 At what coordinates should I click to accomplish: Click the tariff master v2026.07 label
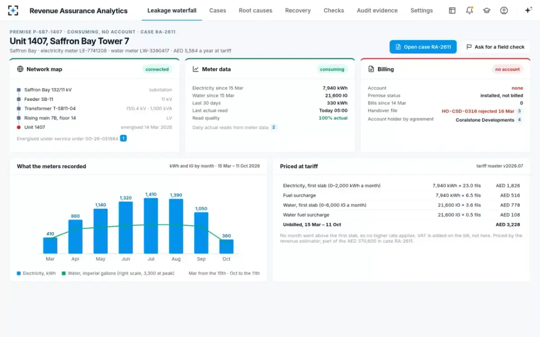click(x=499, y=166)
